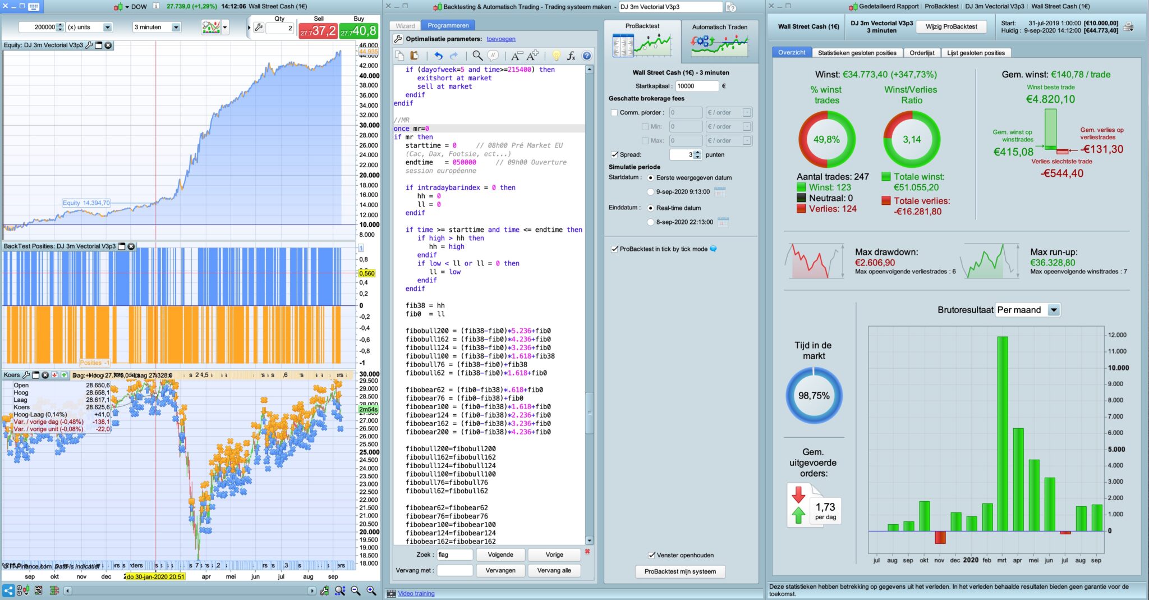Click the print icon in report header
The width and height of the screenshot is (1149, 600).
tap(1129, 27)
